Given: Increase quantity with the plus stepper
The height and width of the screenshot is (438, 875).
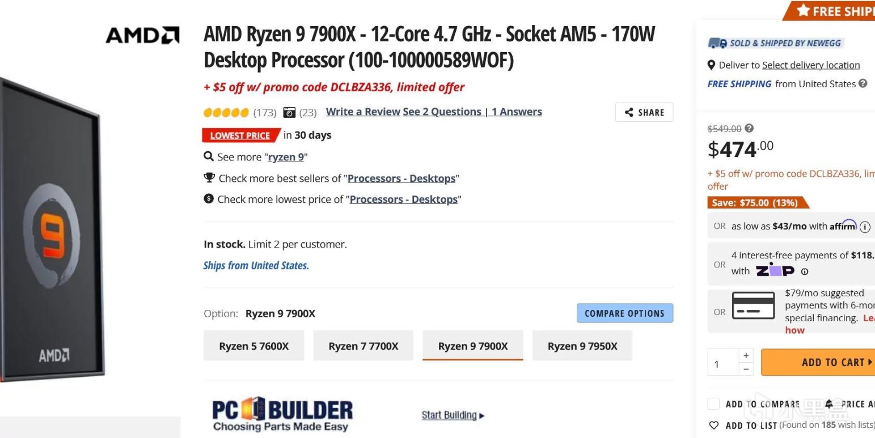Looking at the screenshot, I should pos(746,355).
